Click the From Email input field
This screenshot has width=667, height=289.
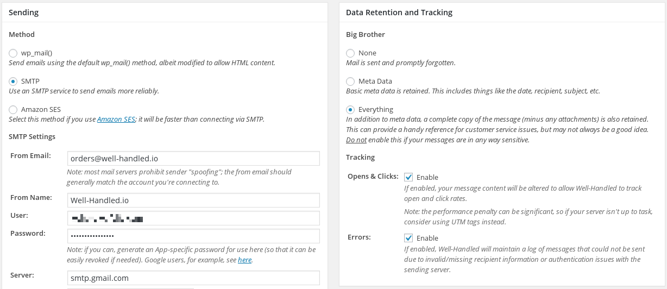click(193, 158)
